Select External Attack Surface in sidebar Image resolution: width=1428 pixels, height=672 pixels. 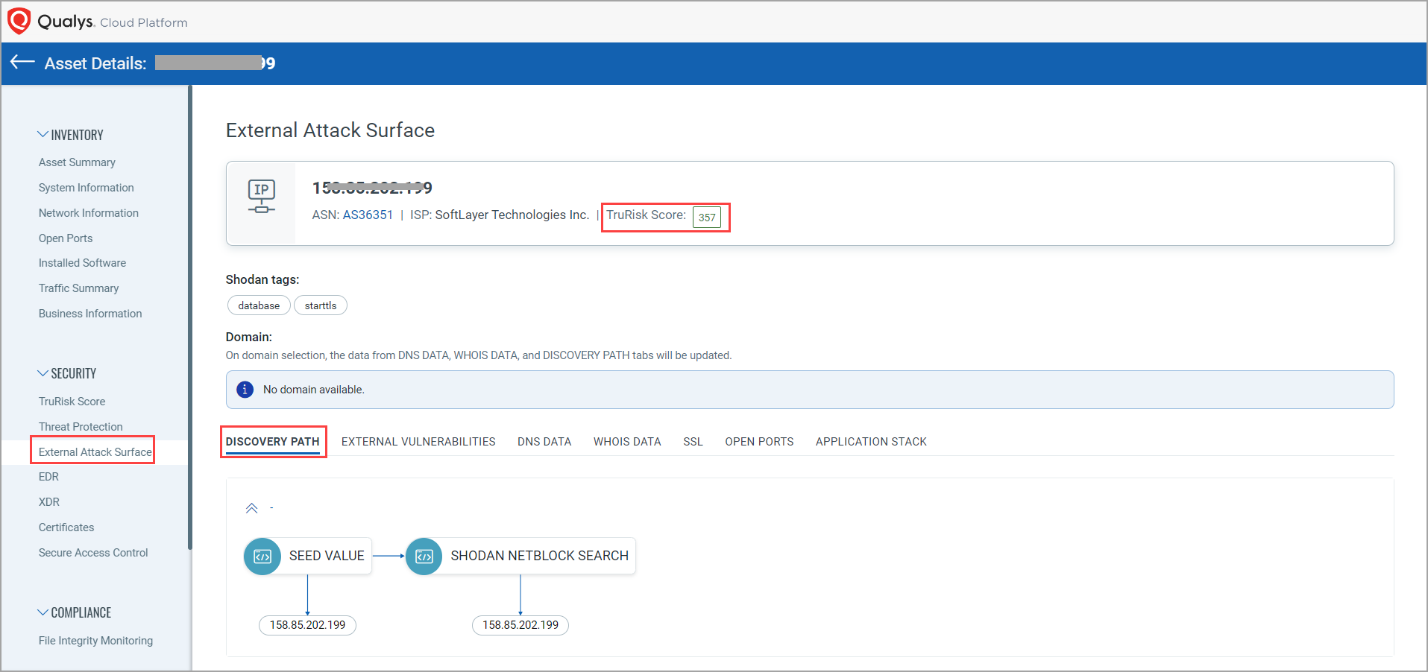coord(95,452)
